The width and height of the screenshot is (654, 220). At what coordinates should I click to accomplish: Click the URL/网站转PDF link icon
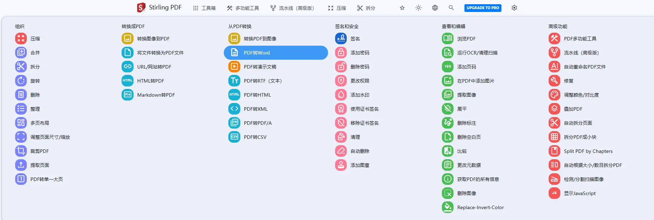point(128,67)
